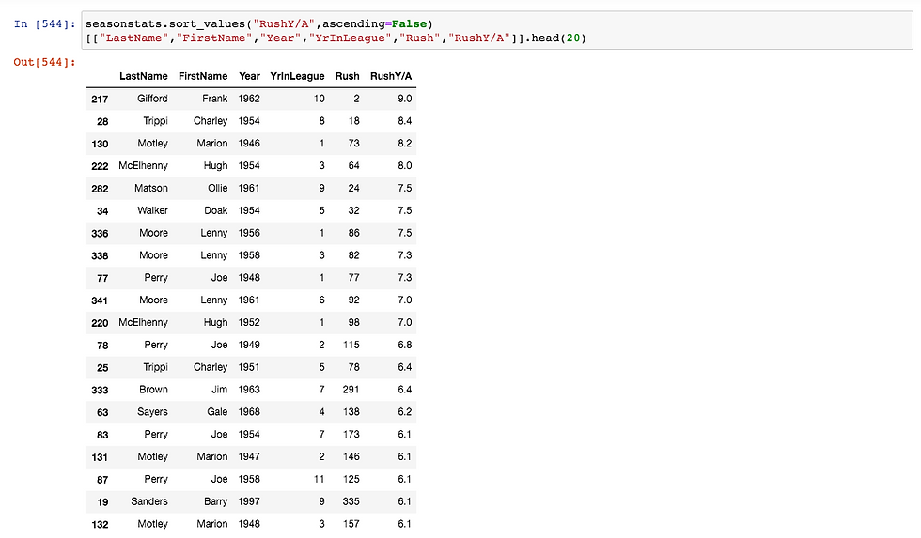The height and width of the screenshot is (538, 921).
Task: Click the RushY/A column header
Action: pos(391,76)
